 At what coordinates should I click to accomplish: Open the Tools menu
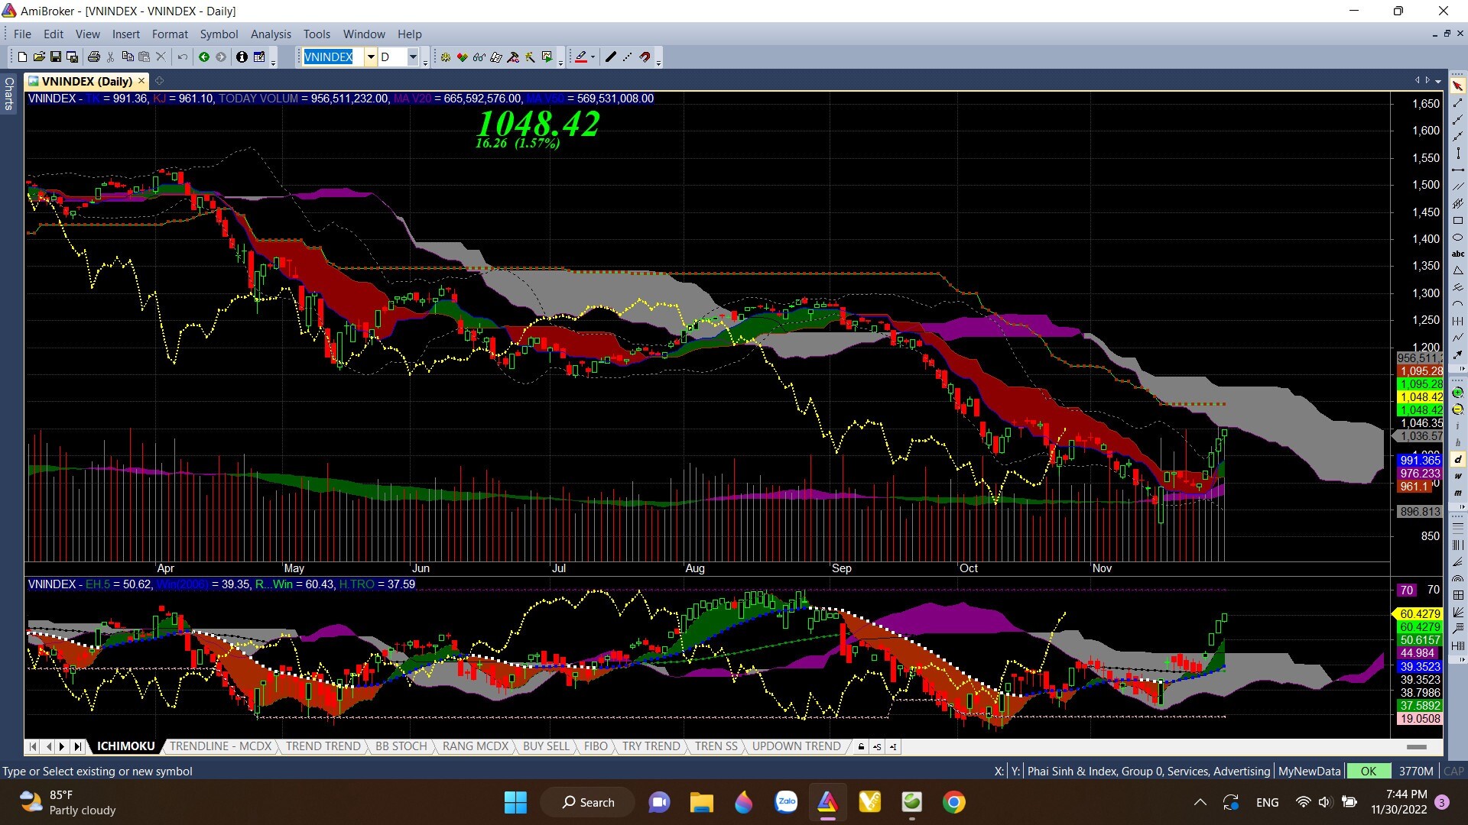point(317,34)
